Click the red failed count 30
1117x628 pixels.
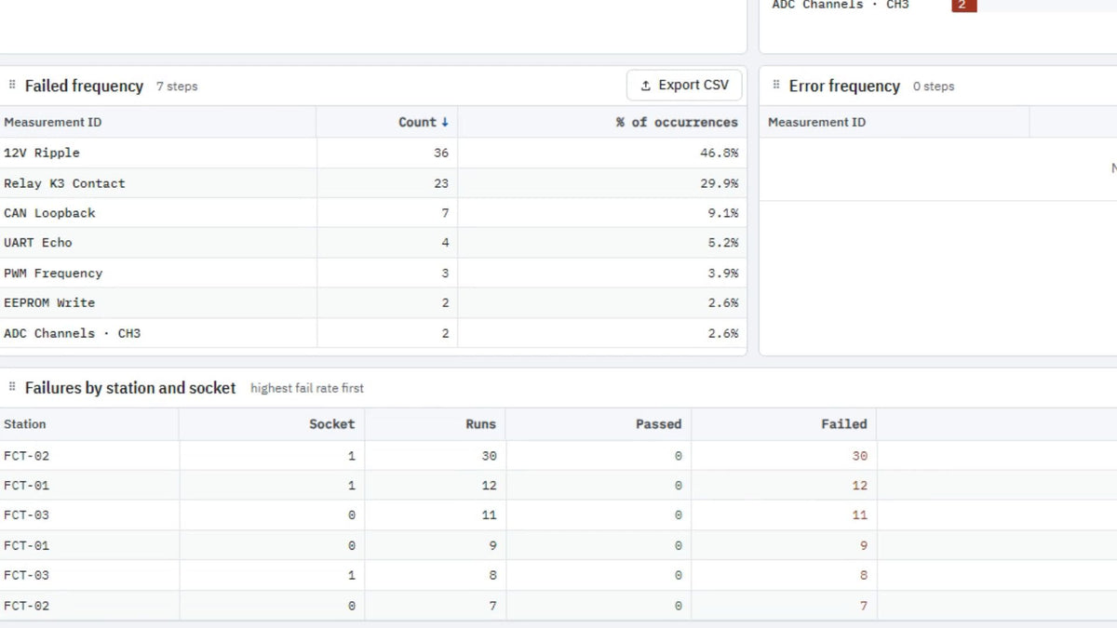(x=859, y=456)
